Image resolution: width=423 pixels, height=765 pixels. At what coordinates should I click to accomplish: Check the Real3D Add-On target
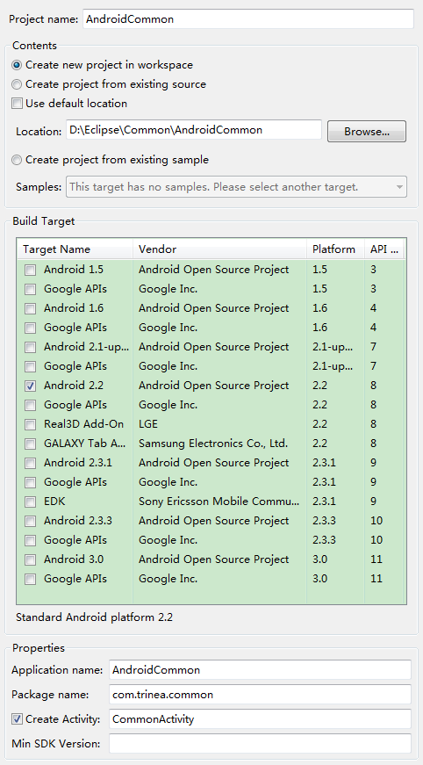pos(30,424)
